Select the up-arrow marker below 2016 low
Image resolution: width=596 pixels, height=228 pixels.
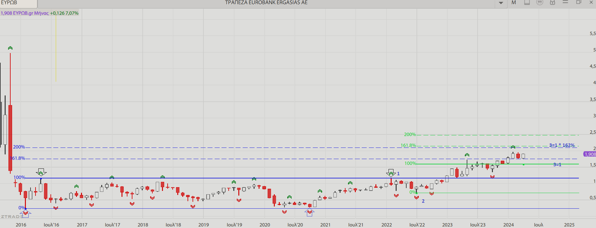(x=25, y=214)
